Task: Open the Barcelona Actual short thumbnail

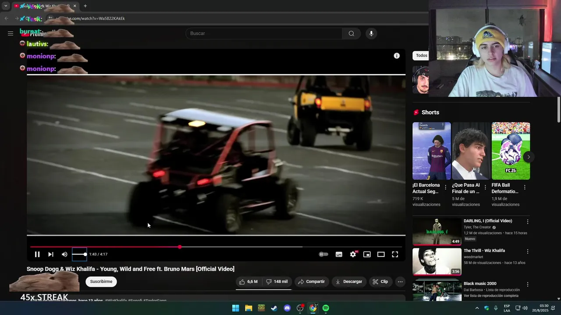Action: 432,151
